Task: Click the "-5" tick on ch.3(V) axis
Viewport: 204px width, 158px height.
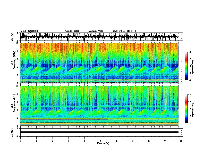Action: point(17,137)
